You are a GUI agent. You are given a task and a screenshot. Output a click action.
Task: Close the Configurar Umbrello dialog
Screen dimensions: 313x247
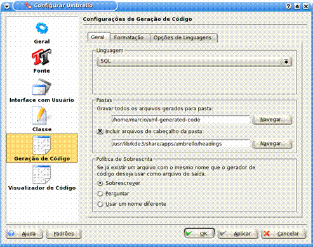coord(306,6)
